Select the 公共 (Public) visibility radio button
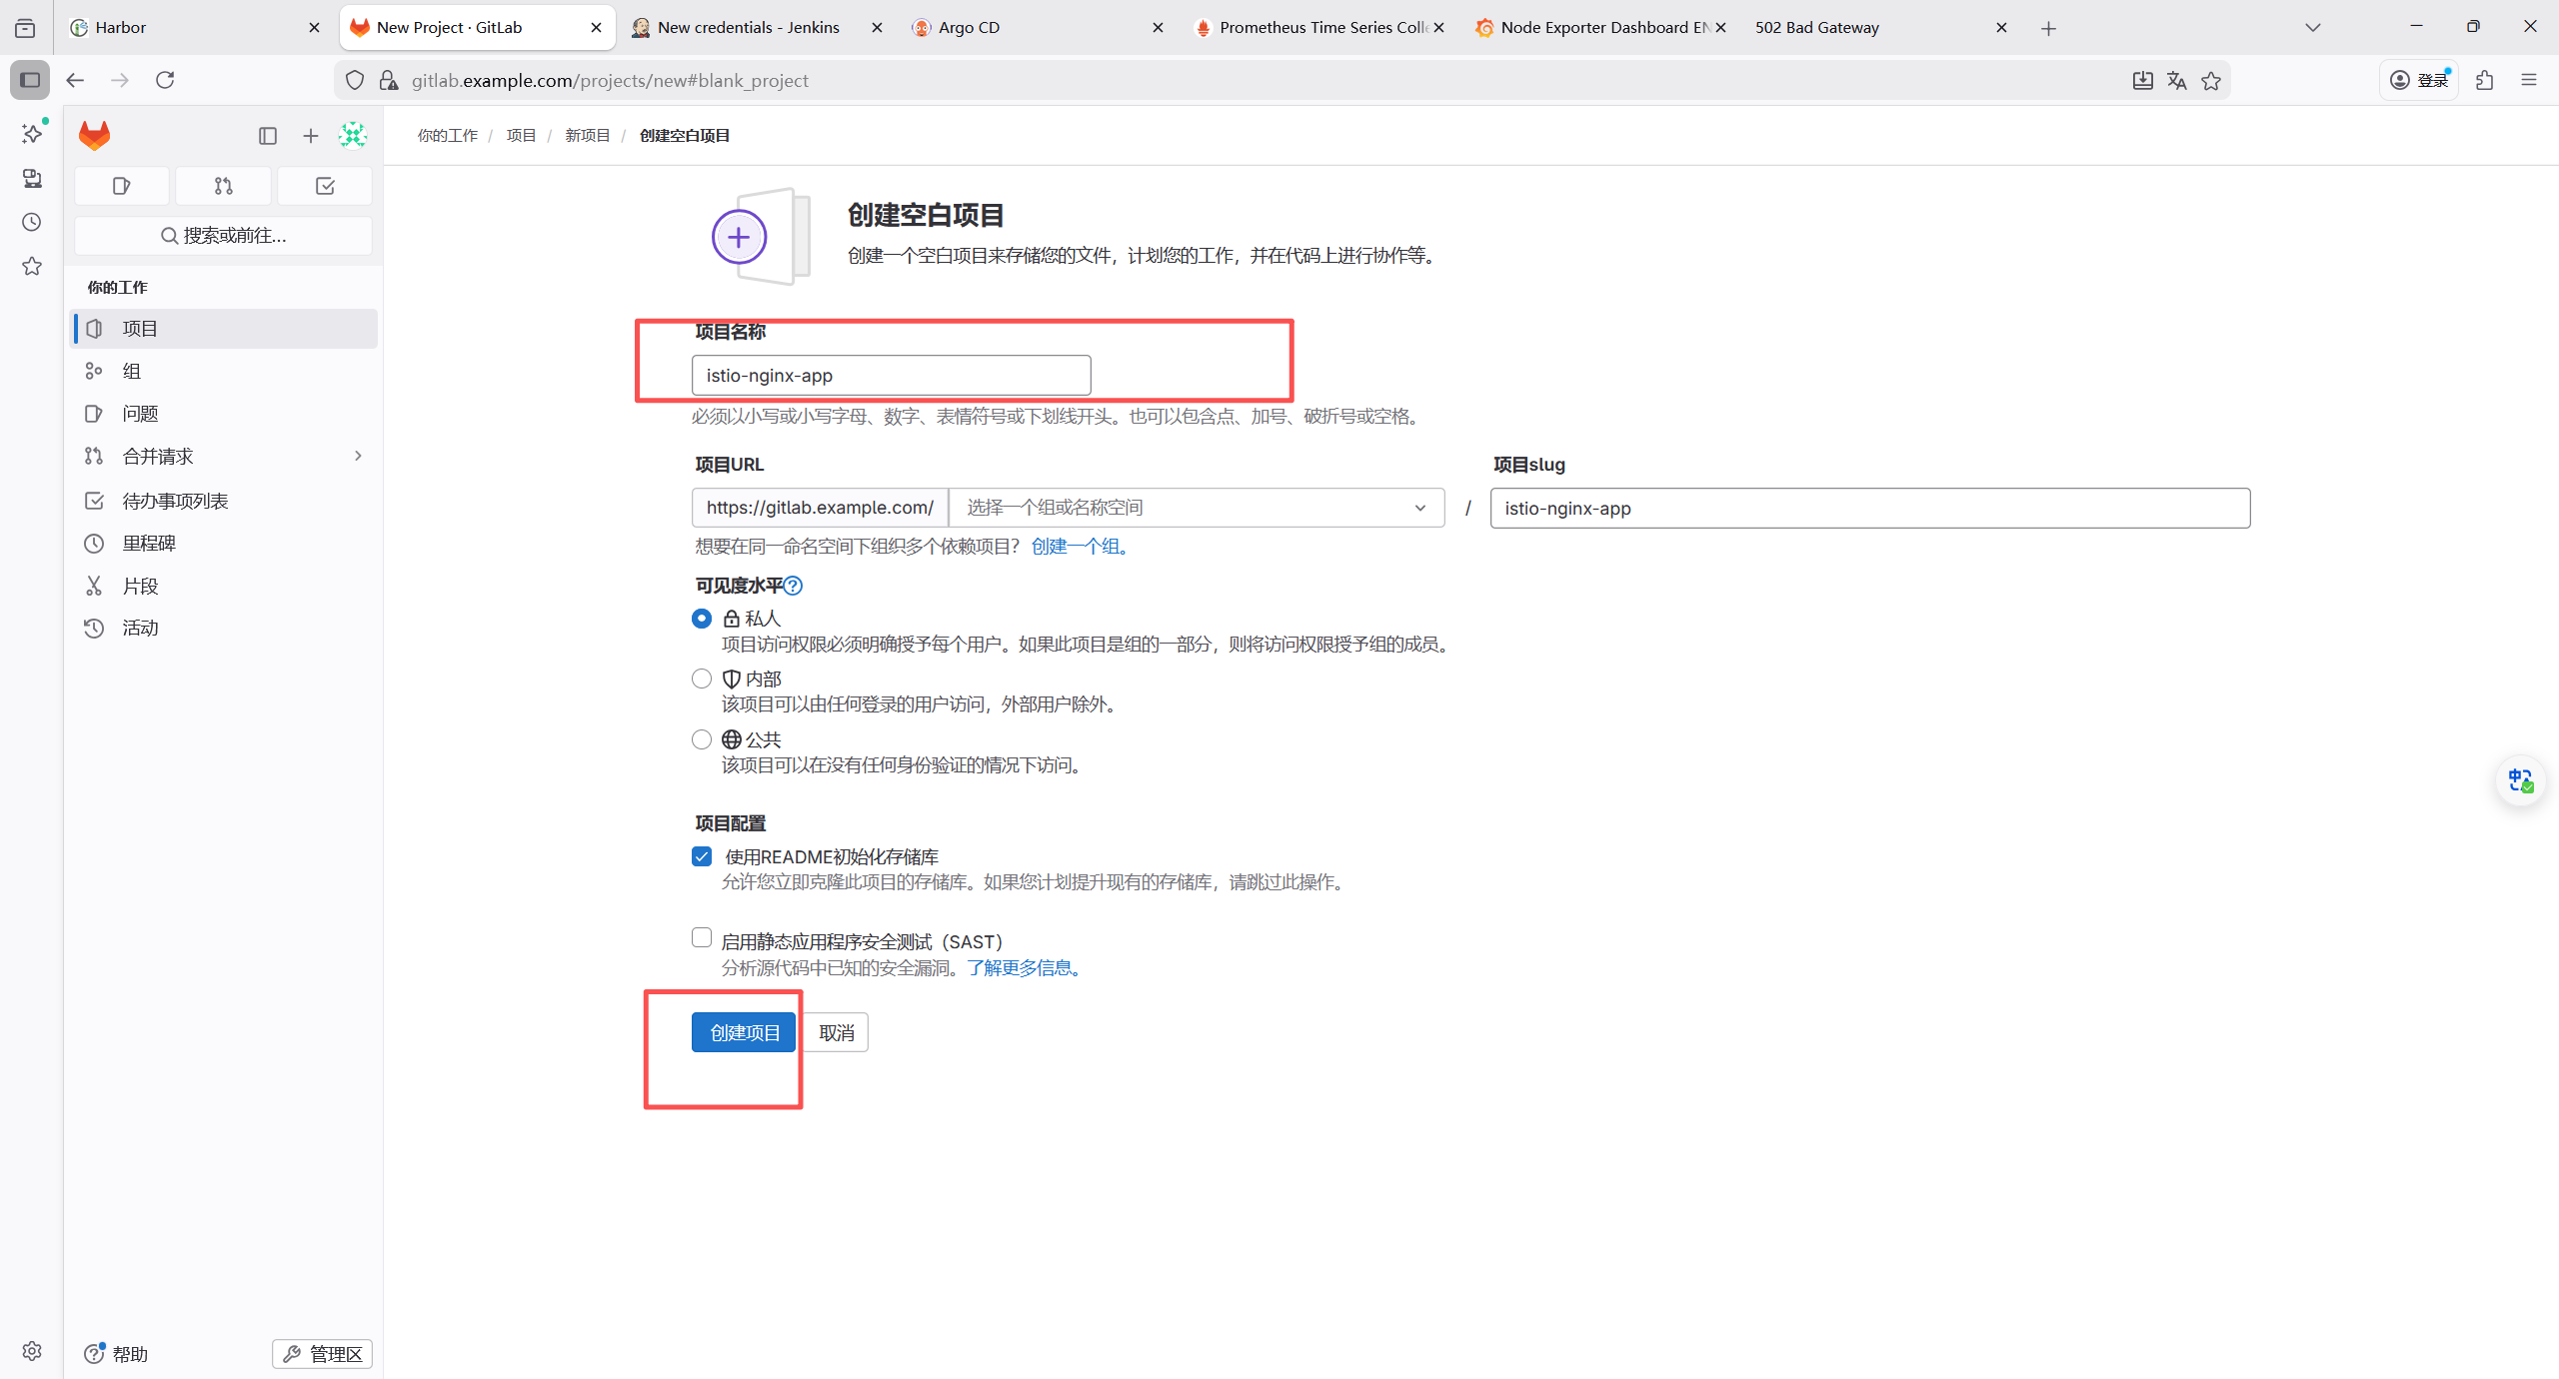Screen dimensions: 2559x1379 702,739
